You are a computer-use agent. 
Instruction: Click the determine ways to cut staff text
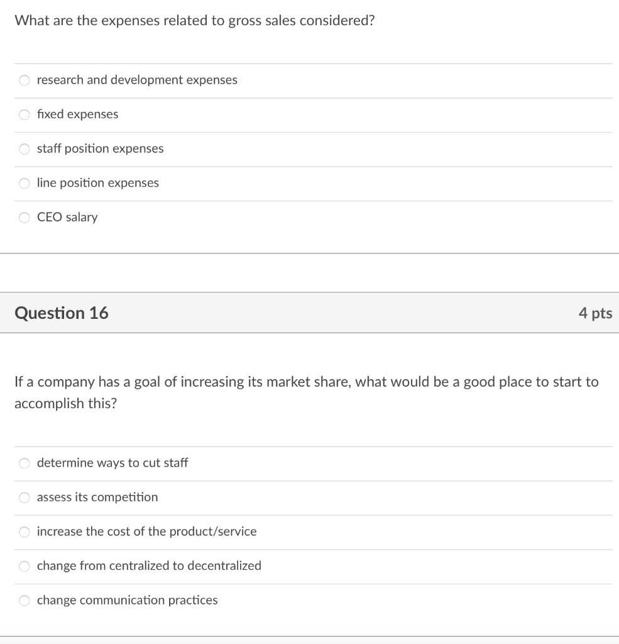(x=112, y=463)
